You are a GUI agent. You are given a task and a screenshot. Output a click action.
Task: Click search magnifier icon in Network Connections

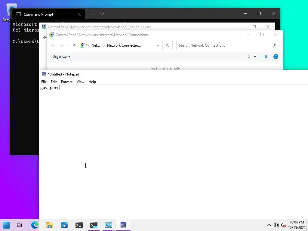(275, 46)
